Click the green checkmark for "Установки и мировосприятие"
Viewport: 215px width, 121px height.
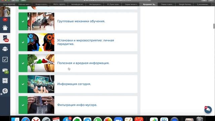pos(23,42)
